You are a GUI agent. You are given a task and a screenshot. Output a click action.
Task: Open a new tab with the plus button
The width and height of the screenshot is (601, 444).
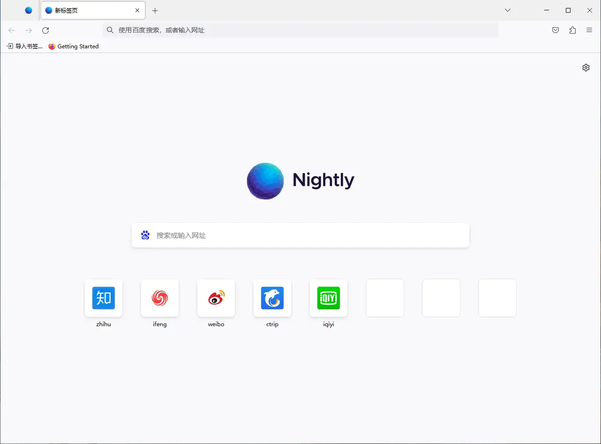[x=155, y=10]
